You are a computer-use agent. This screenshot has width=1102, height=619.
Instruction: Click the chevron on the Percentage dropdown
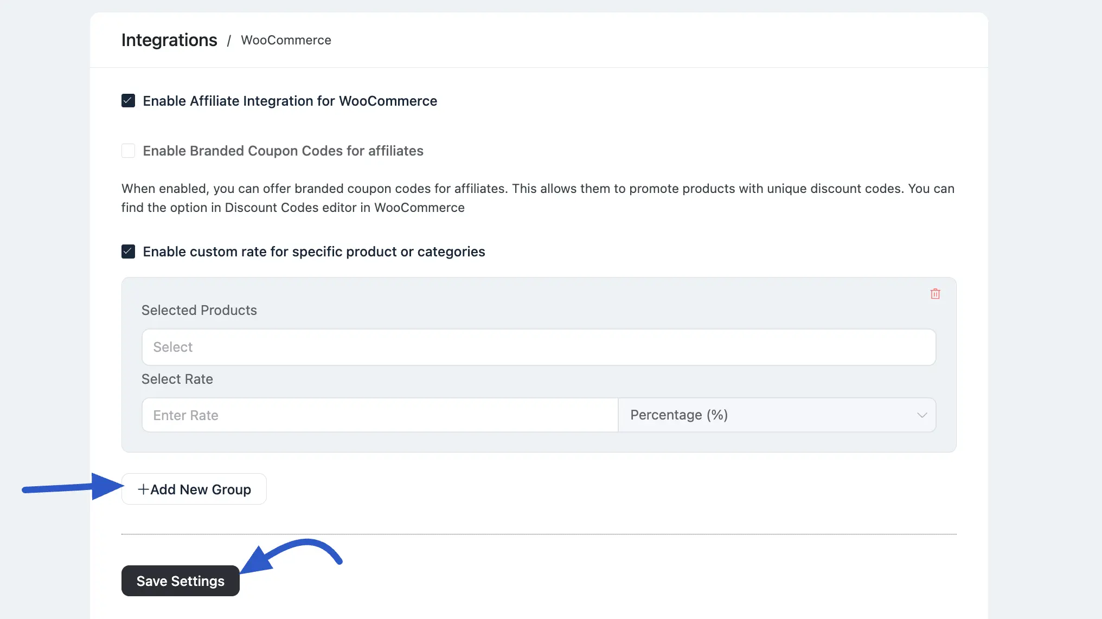(921, 415)
